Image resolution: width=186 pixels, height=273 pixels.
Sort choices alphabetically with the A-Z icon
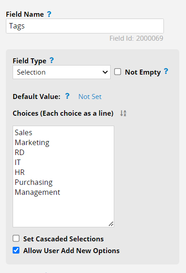coord(123,113)
